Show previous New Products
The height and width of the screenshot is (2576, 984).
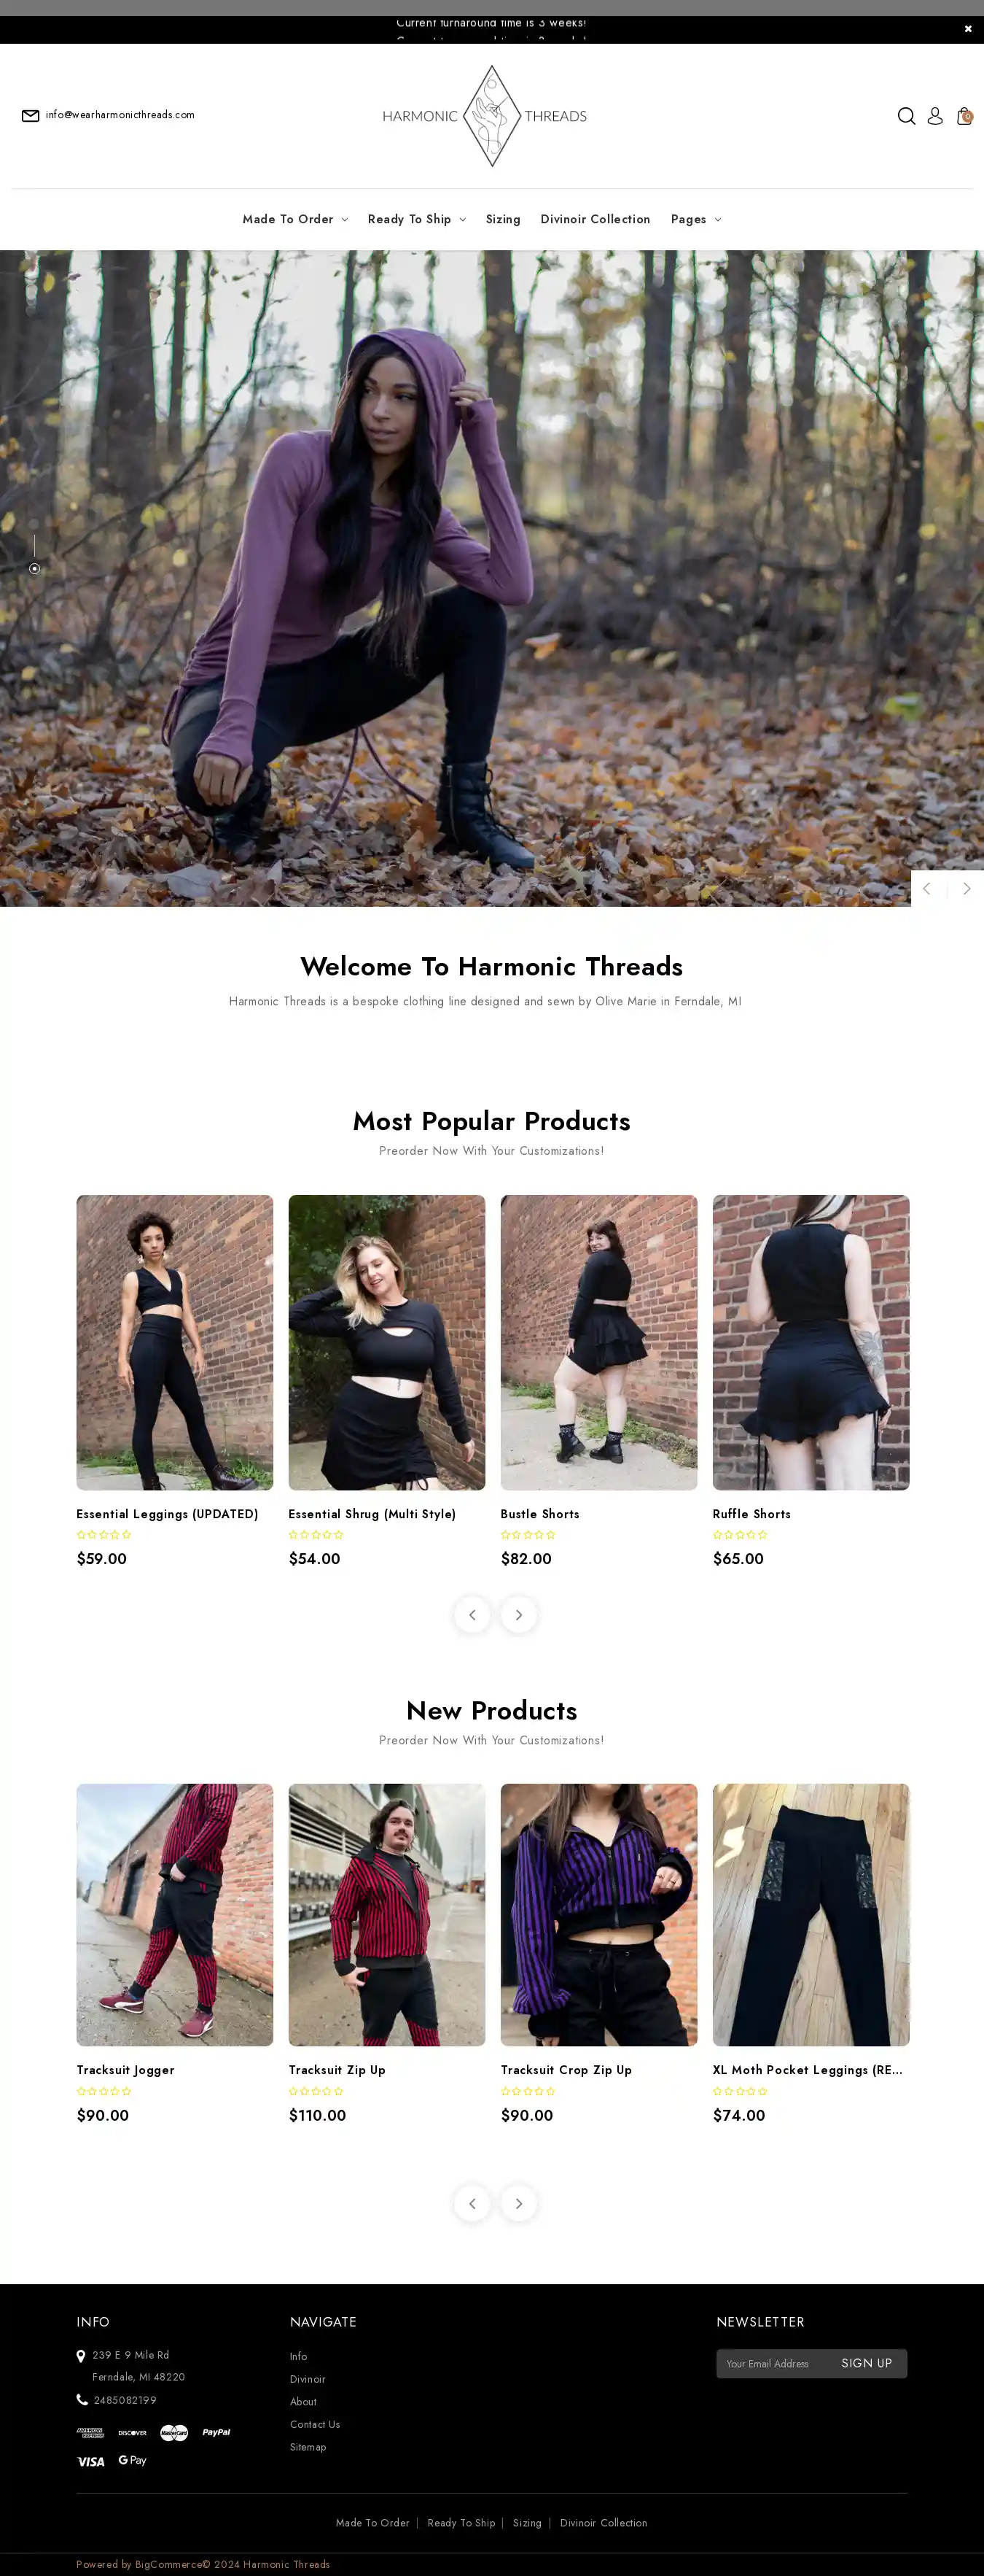click(x=472, y=2203)
